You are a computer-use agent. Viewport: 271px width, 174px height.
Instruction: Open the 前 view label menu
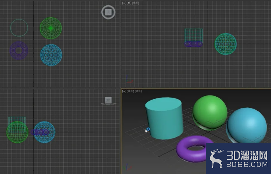[x=129, y=3]
